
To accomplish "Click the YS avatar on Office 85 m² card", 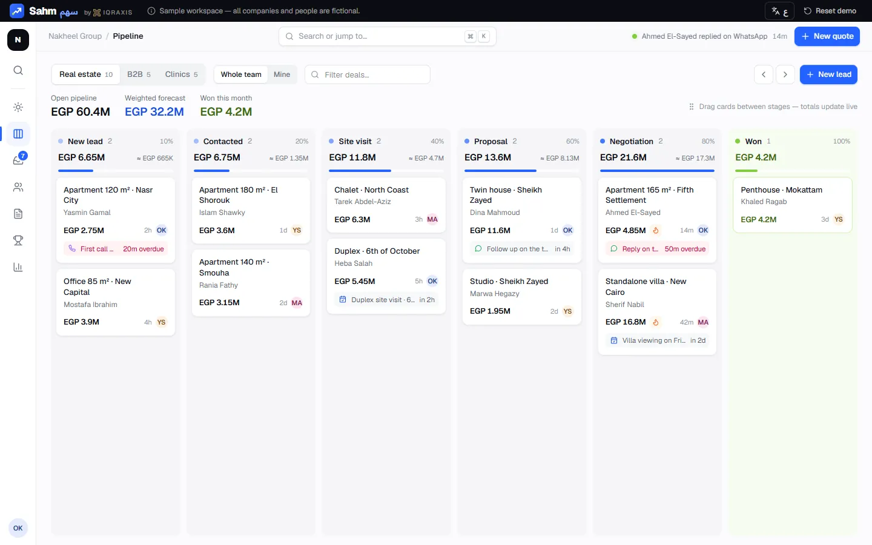I will 161,322.
